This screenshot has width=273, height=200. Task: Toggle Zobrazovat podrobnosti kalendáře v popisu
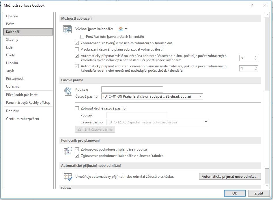(77, 149)
